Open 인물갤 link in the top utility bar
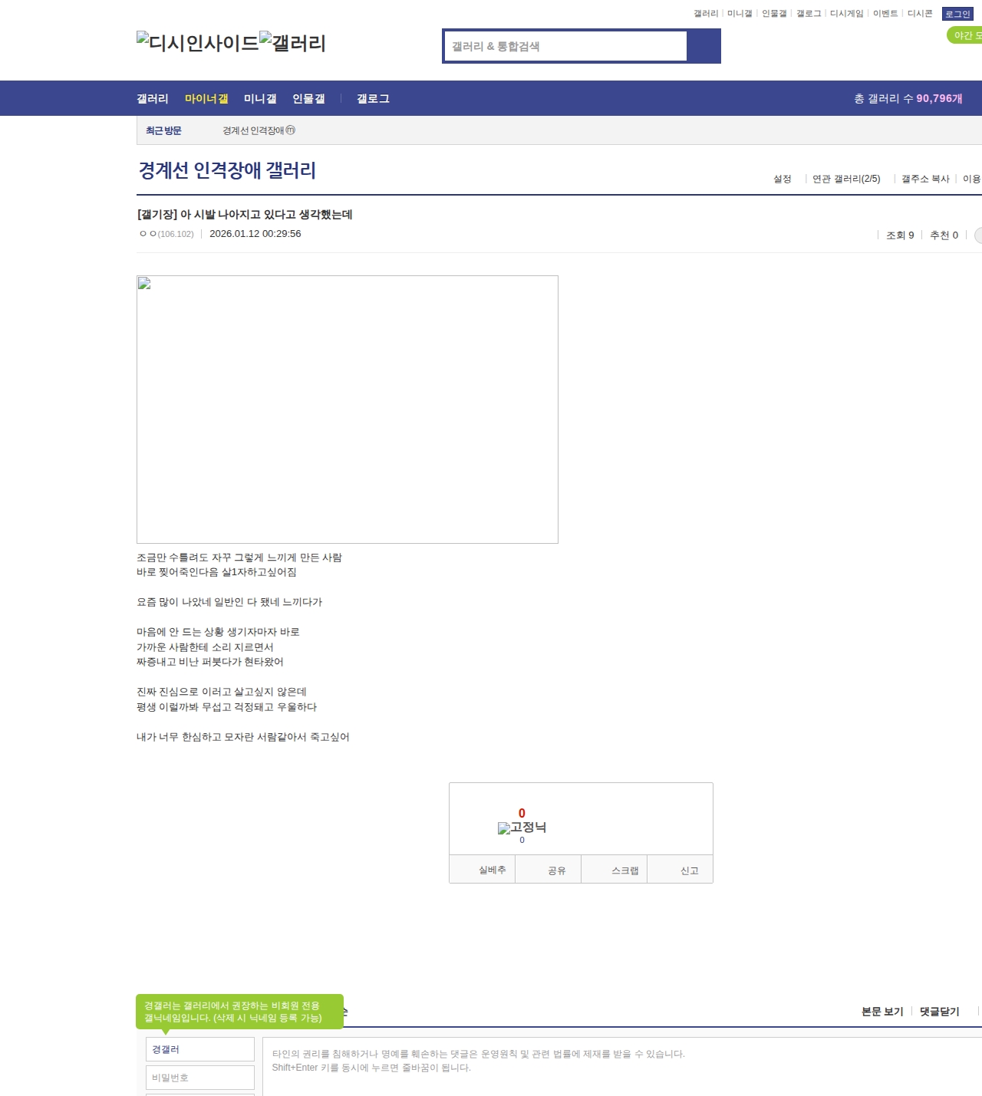The image size is (982, 1096). (774, 14)
